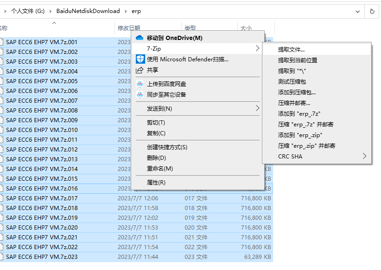Click the share icon beside 共享
Screen dimensions: 381x270
pos(140,70)
